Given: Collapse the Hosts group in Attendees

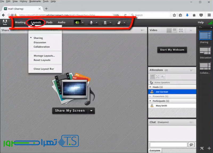Looking at the screenshot, I should pyautogui.click(x=150, y=87).
